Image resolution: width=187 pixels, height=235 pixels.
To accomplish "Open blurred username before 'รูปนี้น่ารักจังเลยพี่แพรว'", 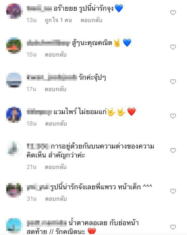I will 38,187.
